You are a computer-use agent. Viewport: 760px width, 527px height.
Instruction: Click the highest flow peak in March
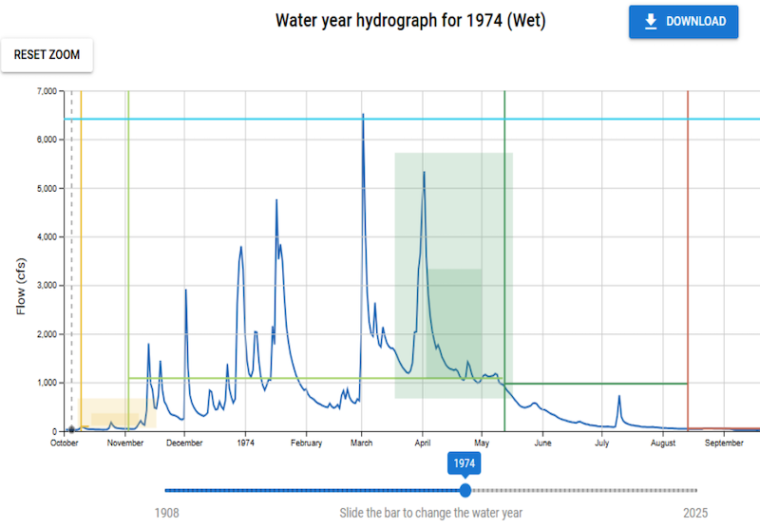tap(363, 116)
